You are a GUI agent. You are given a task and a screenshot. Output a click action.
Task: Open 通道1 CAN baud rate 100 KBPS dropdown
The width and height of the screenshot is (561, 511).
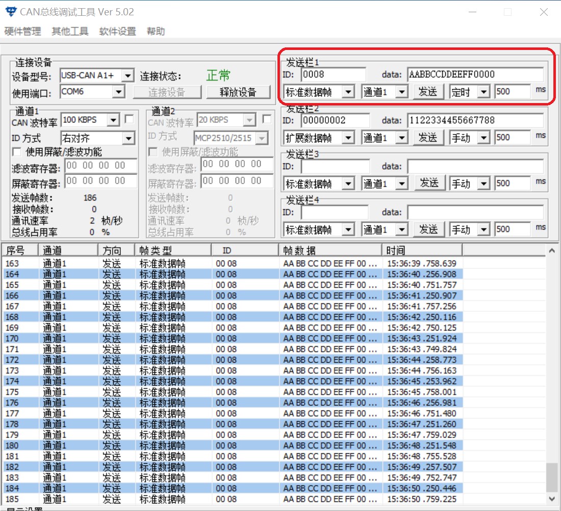tap(113, 120)
